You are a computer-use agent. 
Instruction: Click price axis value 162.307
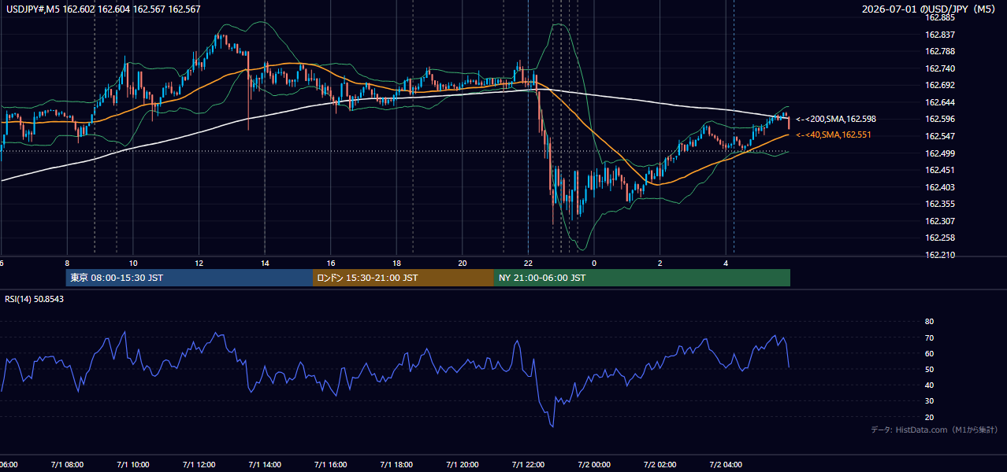coord(939,221)
